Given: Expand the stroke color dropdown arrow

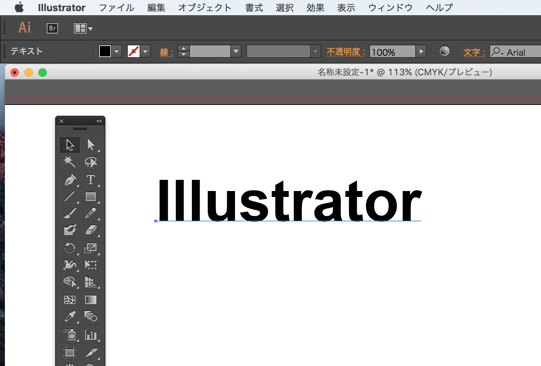Looking at the screenshot, I should click(146, 52).
